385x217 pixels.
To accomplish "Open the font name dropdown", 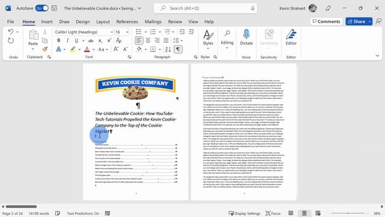I will (112, 32).
